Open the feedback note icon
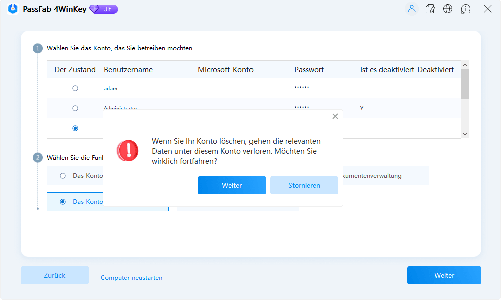This screenshot has width=501, height=300. click(x=430, y=9)
